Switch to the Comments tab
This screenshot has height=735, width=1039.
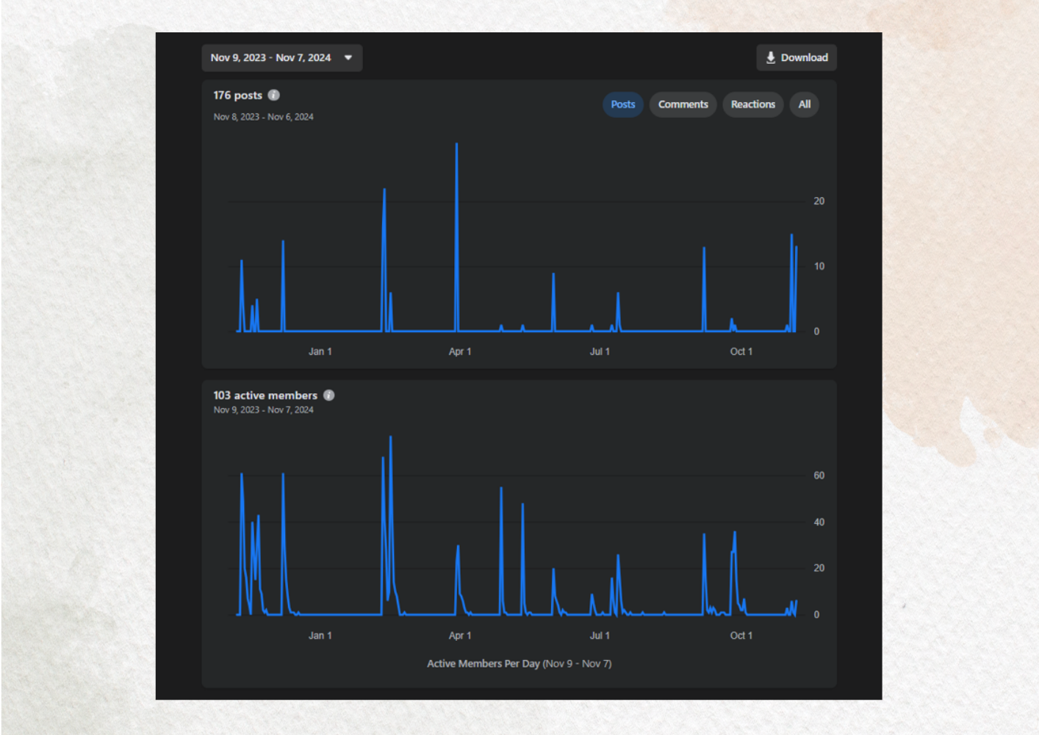pos(683,104)
